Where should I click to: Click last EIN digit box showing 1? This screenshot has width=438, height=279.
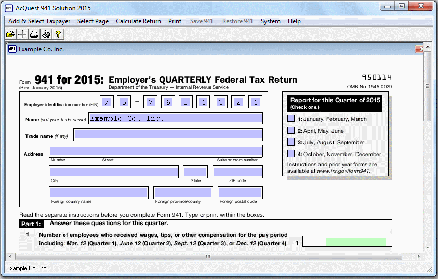tap(256, 102)
